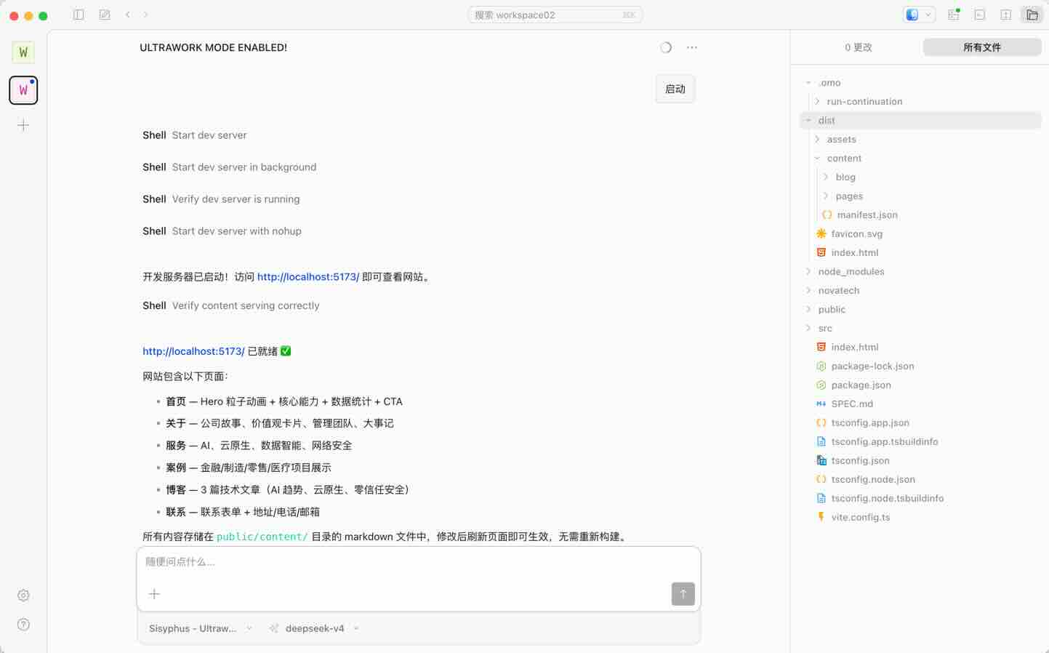
Task: Open the terminal panel icon in toolbar
Action: coord(980,15)
